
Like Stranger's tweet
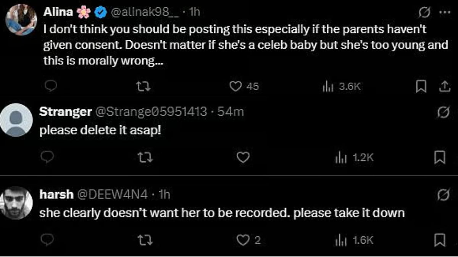click(x=243, y=157)
